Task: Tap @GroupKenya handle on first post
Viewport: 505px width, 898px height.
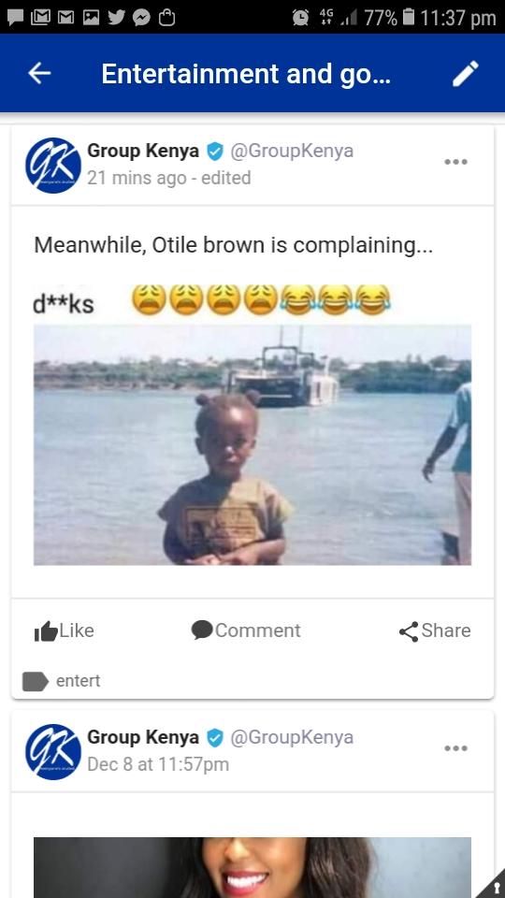Action: point(292,152)
